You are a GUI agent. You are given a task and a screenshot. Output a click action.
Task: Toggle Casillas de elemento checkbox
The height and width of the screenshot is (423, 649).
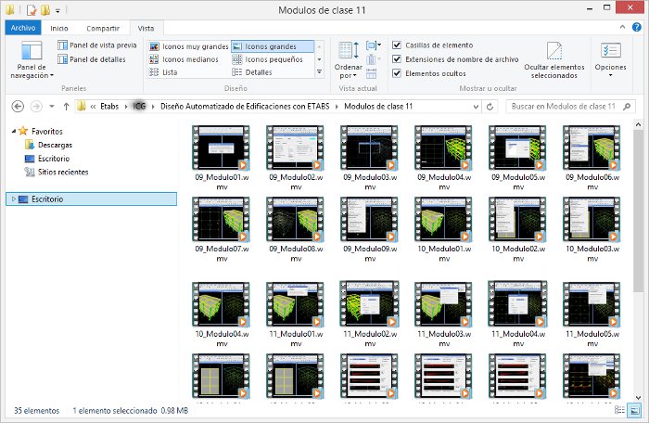coord(397,45)
